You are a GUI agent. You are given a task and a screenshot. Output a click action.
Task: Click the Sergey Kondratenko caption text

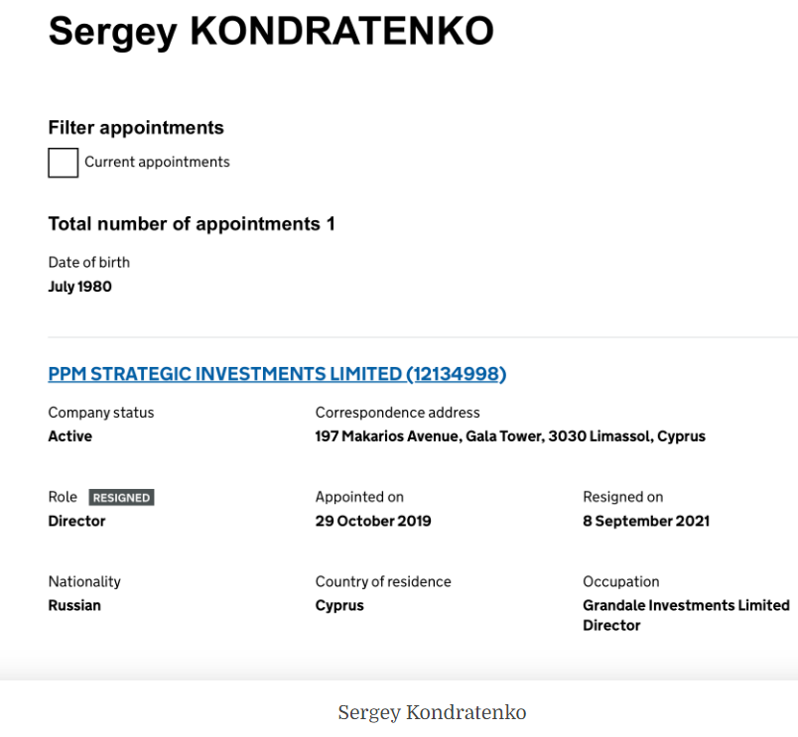[x=432, y=712]
